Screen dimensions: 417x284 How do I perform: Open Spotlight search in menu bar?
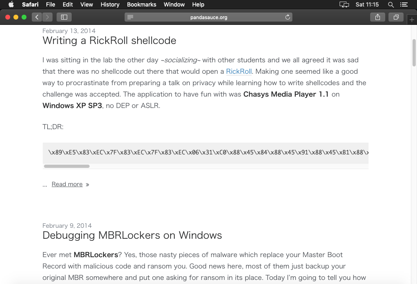coord(391,4)
